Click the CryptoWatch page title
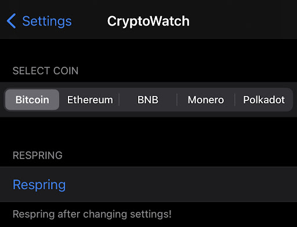297x227 pixels. [148, 21]
